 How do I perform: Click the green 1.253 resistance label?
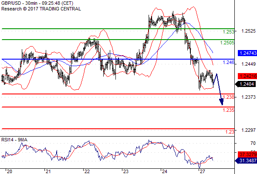tap(229, 32)
